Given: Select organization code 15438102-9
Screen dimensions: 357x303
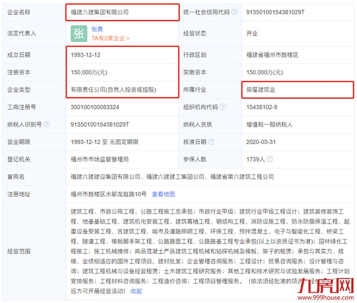Looking at the screenshot, I should pos(262,107).
